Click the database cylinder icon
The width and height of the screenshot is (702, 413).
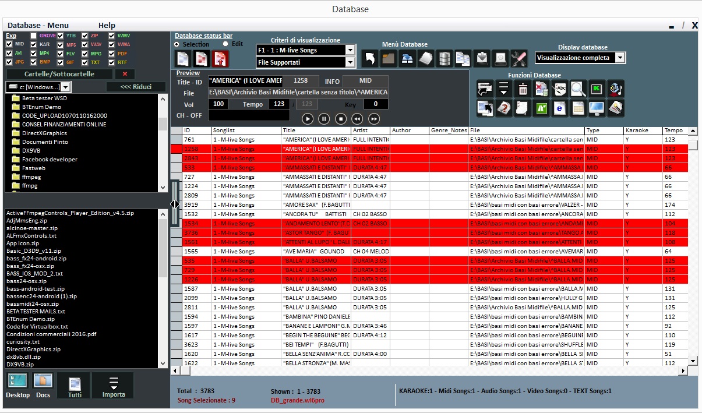tap(445, 58)
